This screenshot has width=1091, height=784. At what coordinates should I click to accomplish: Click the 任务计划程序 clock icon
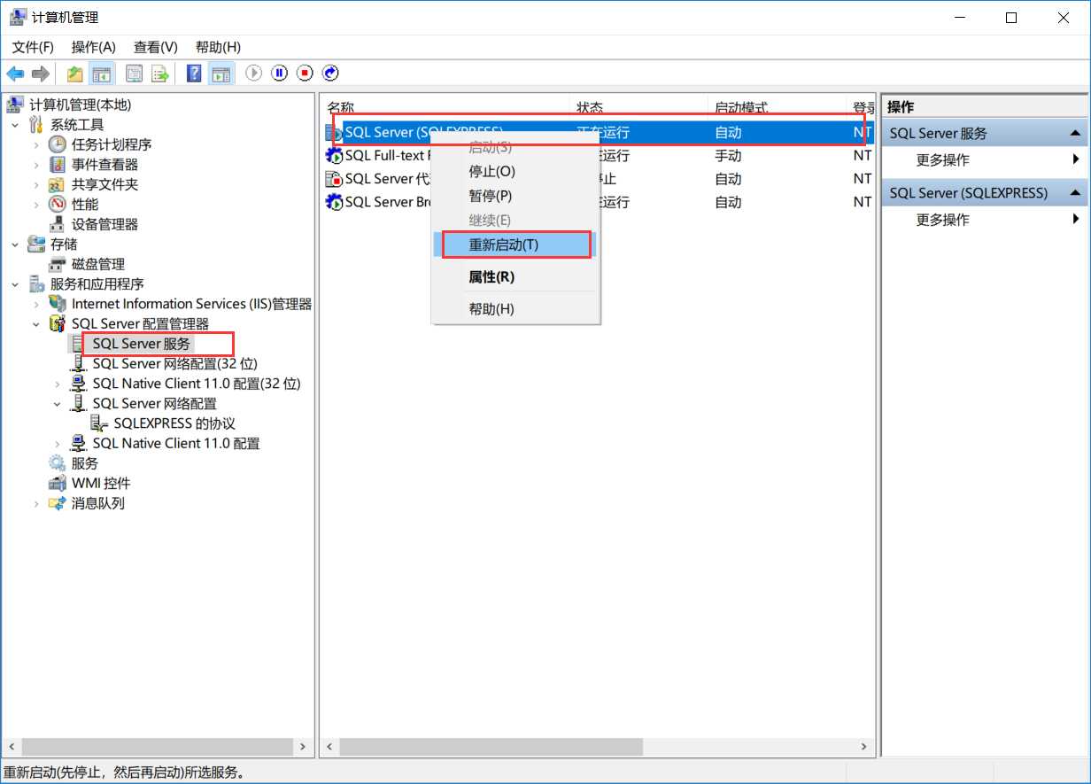coord(58,144)
